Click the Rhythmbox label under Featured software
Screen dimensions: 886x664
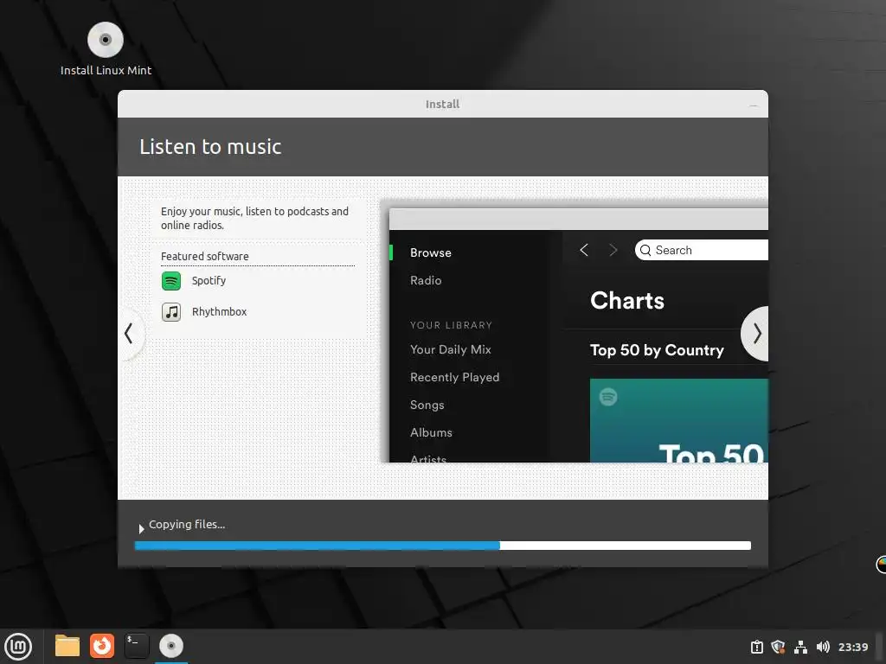pos(219,311)
